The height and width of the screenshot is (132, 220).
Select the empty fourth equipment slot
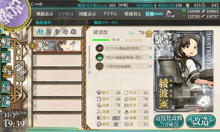122,75
